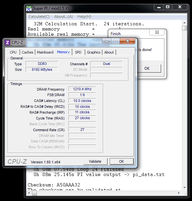Switch to the SPD tab
The height and width of the screenshot is (201, 192).
(x=78, y=52)
